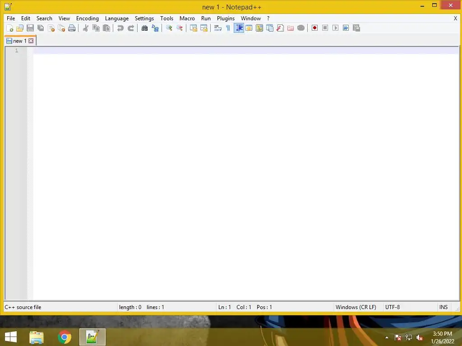Click 'Windows (CR LF)' in the status bar
This screenshot has height=346, width=462.
click(356, 307)
